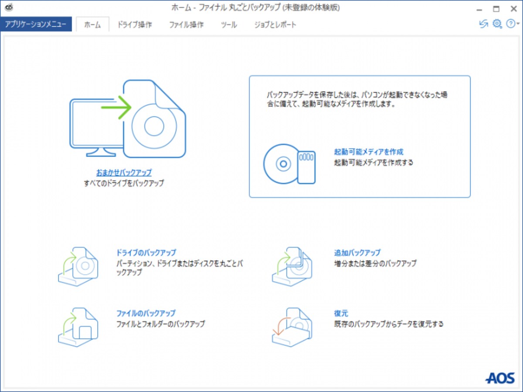Click the 起動可能メディアを作成 link
523x392 pixels.
click(369, 152)
